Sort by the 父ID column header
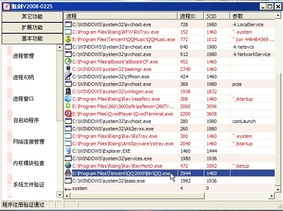Viewport: 283px width, 211px height. [217, 16]
